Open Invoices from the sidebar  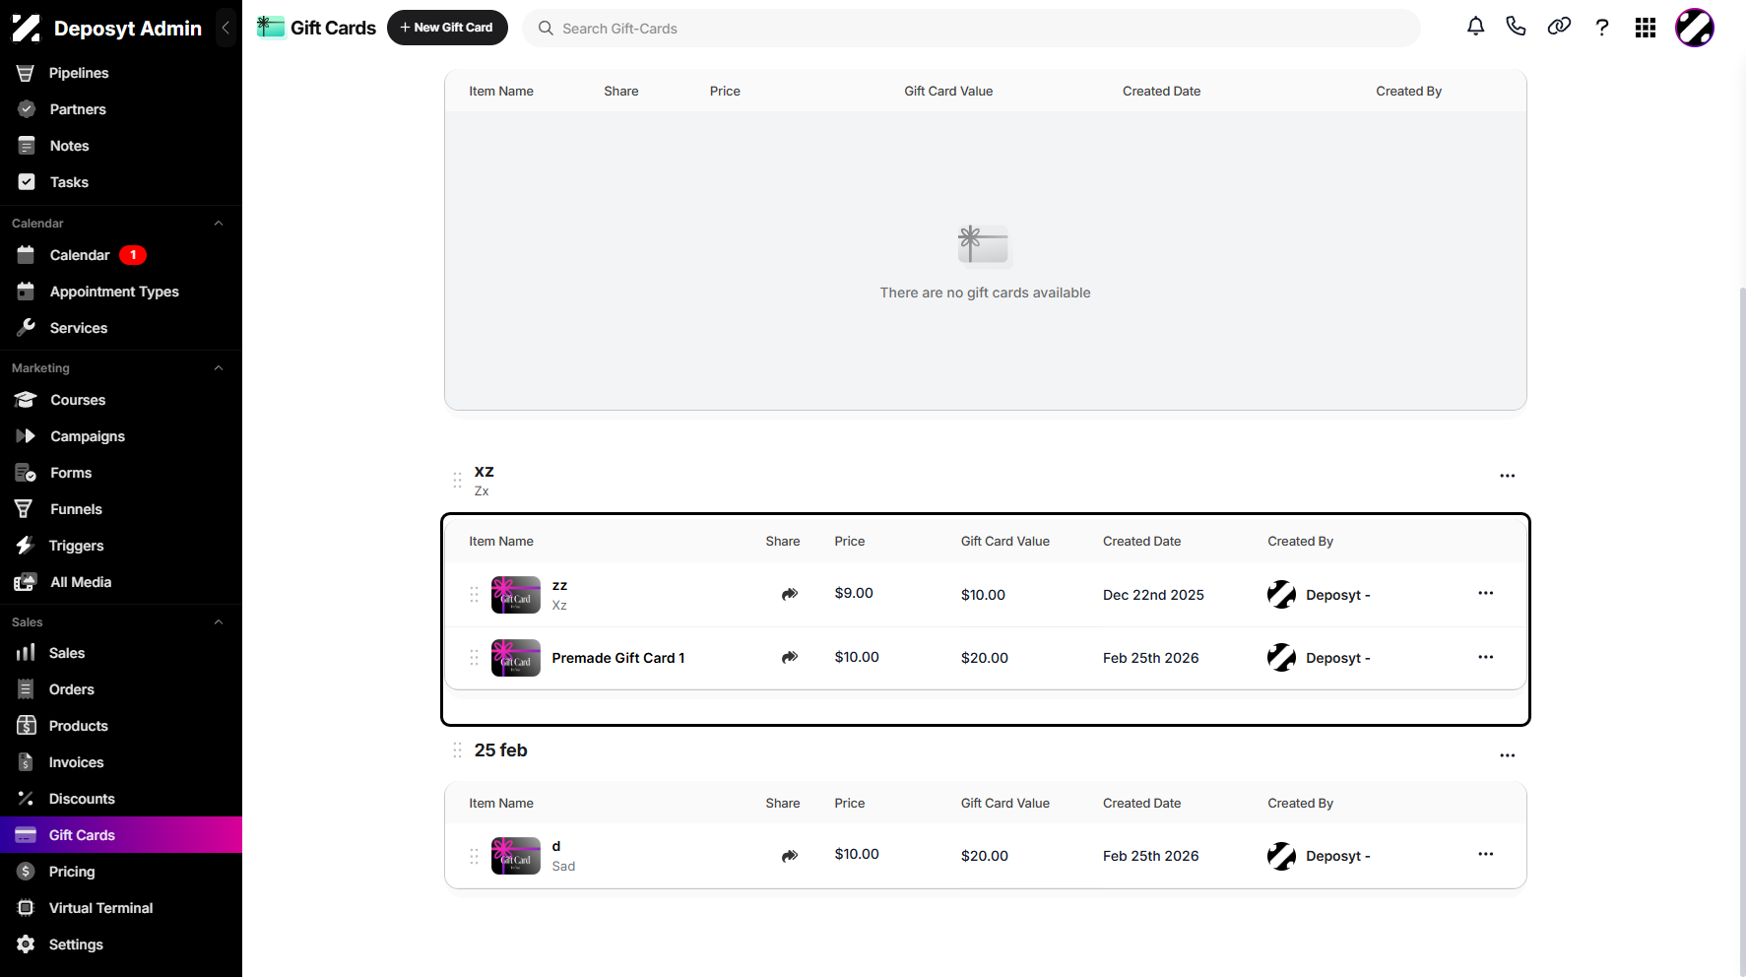click(121, 762)
